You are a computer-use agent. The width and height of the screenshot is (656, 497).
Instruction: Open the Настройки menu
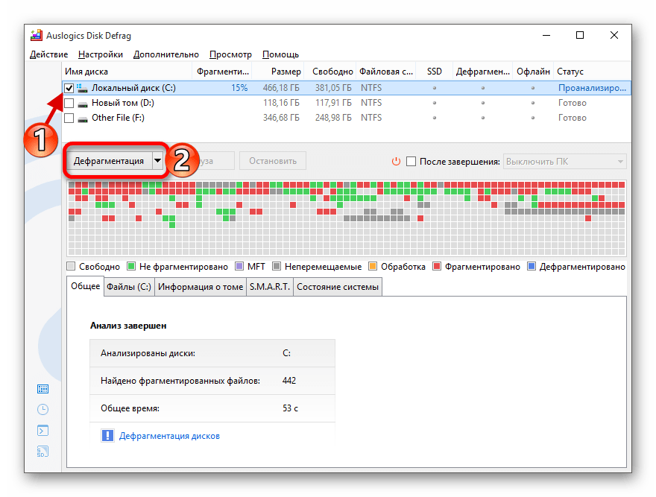coord(101,54)
